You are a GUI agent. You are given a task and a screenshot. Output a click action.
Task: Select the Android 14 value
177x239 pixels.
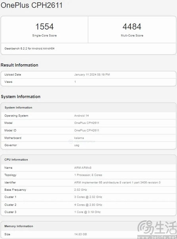tap(81, 116)
